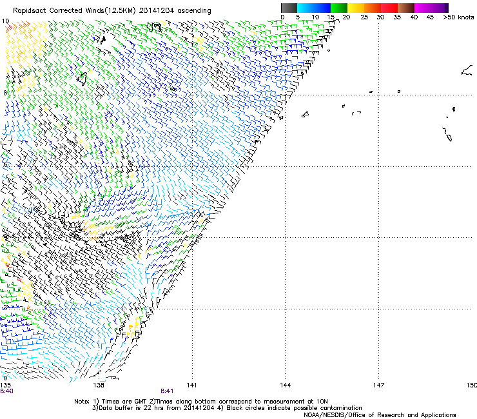Click the longitude label '141'

click(x=191, y=385)
